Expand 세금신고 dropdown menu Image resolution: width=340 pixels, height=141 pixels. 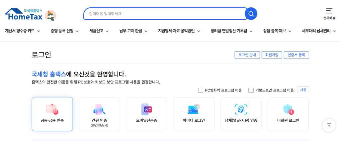[x=99, y=31]
